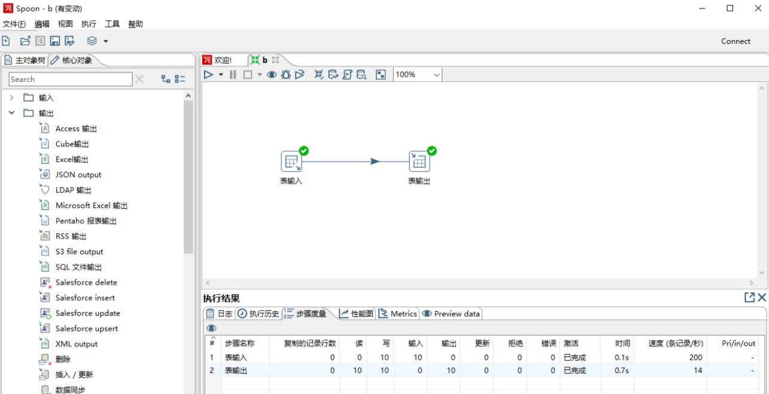This screenshot has height=394, width=769.
Task: Open the 执行 menu
Action: point(89,24)
